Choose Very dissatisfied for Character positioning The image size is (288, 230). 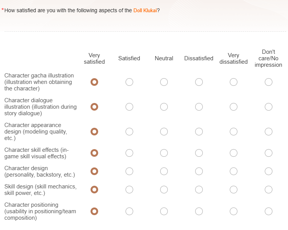(x=234, y=211)
